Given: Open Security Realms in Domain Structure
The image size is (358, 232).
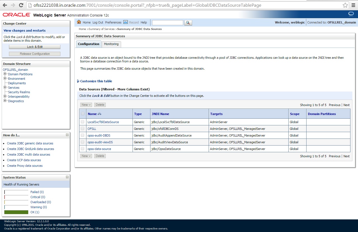Looking at the screenshot, I should pos(19,92).
